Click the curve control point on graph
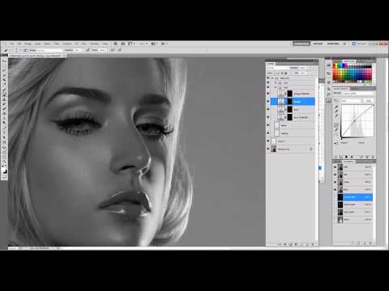Viewport: 389px width, 291px height. pyautogui.click(x=354, y=122)
